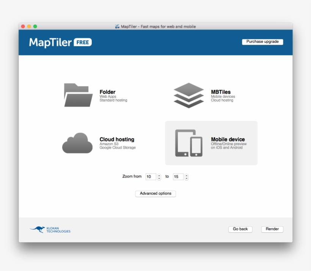311x271 pixels.
Task: Open the Purchase upgrade button
Action: [262, 42]
